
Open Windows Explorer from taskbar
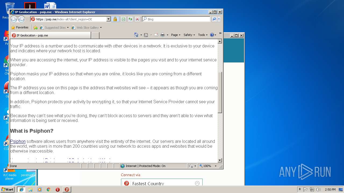pos(30,190)
